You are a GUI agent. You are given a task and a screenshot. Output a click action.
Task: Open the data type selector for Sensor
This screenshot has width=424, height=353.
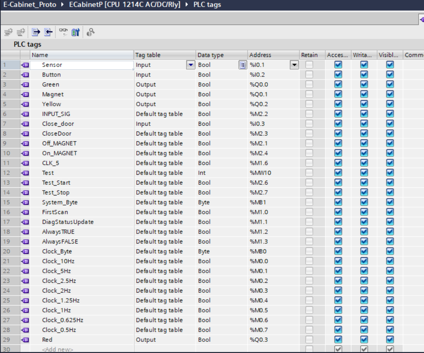pos(242,65)
